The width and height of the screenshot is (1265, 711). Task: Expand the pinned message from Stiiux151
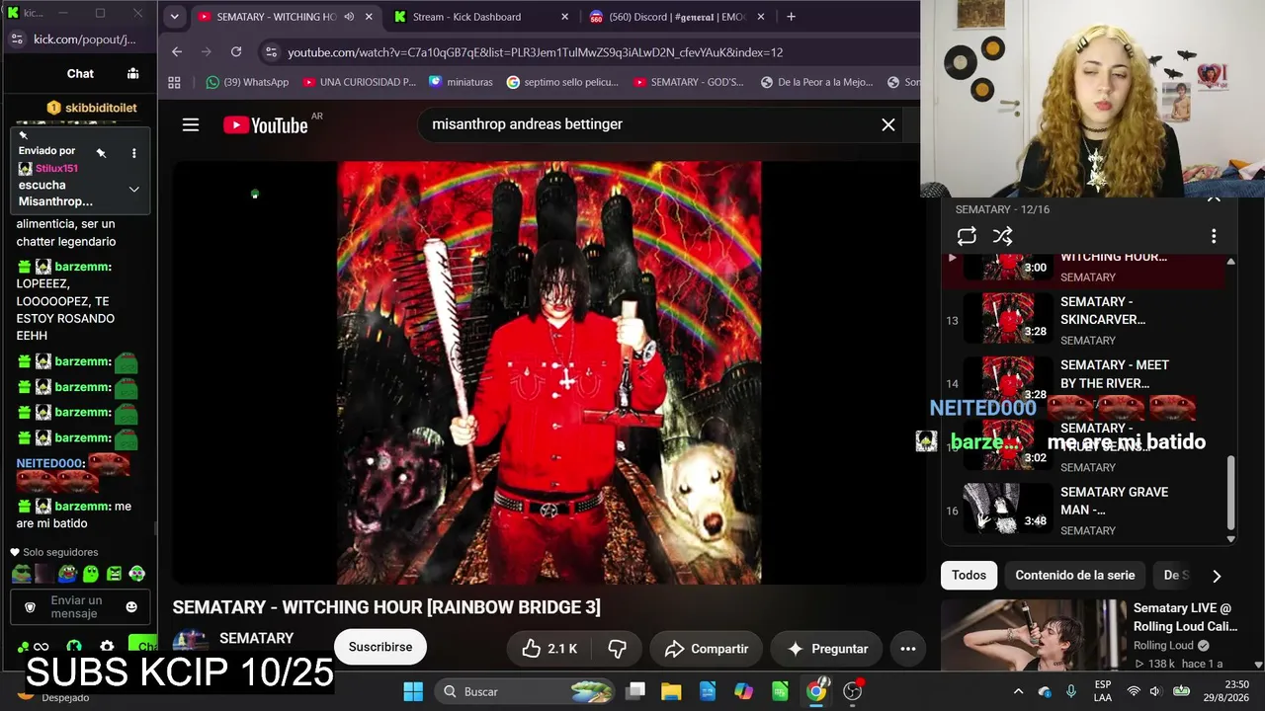(x=133, y=190)
